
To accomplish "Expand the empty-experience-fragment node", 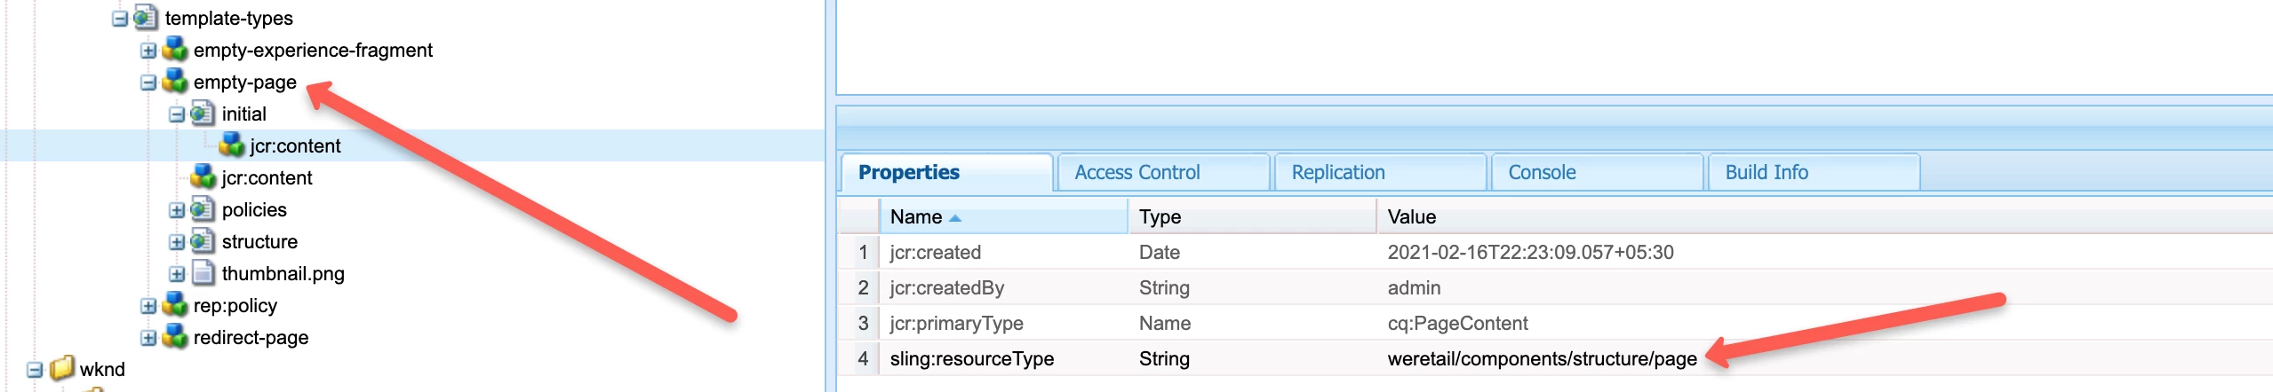I will coord(148,51).
